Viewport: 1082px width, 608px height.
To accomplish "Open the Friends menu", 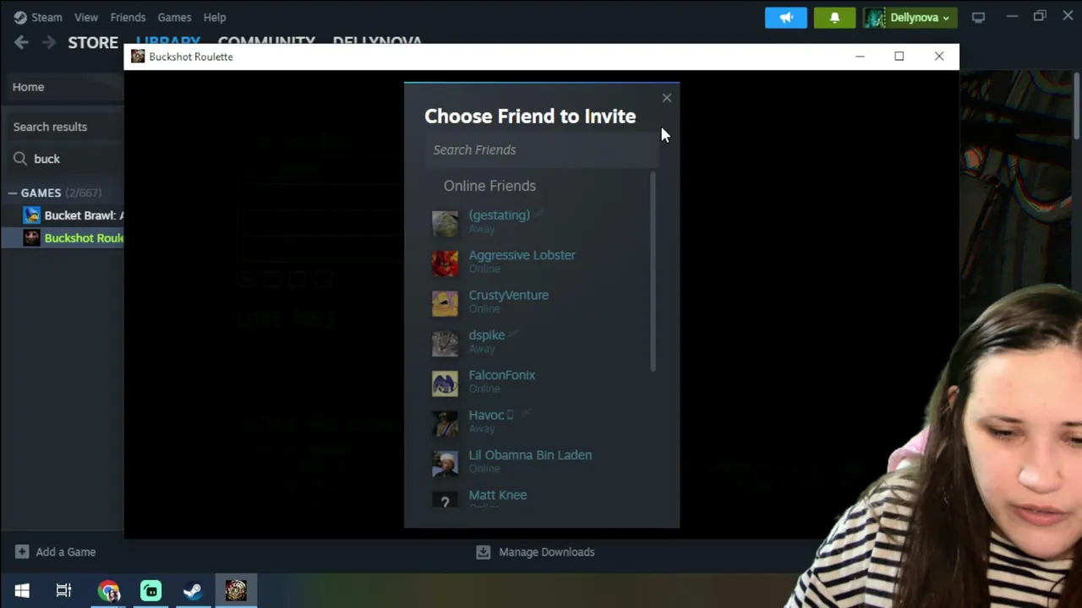I will [128, 17].
